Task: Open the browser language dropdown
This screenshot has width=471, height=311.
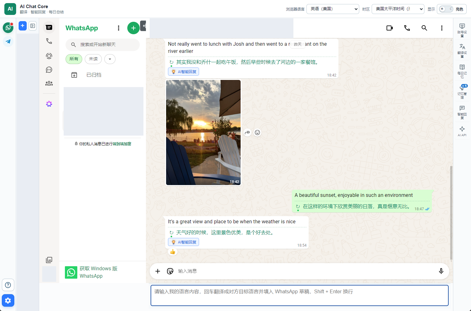Action: pos(333,9)
